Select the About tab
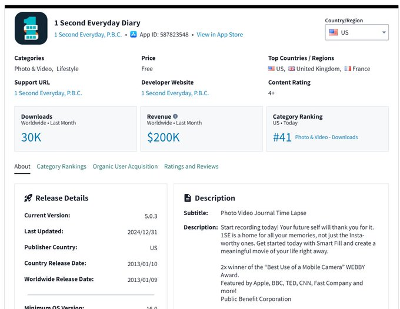The height and width of the screenshot is (309, 400). tap(22, 166)
